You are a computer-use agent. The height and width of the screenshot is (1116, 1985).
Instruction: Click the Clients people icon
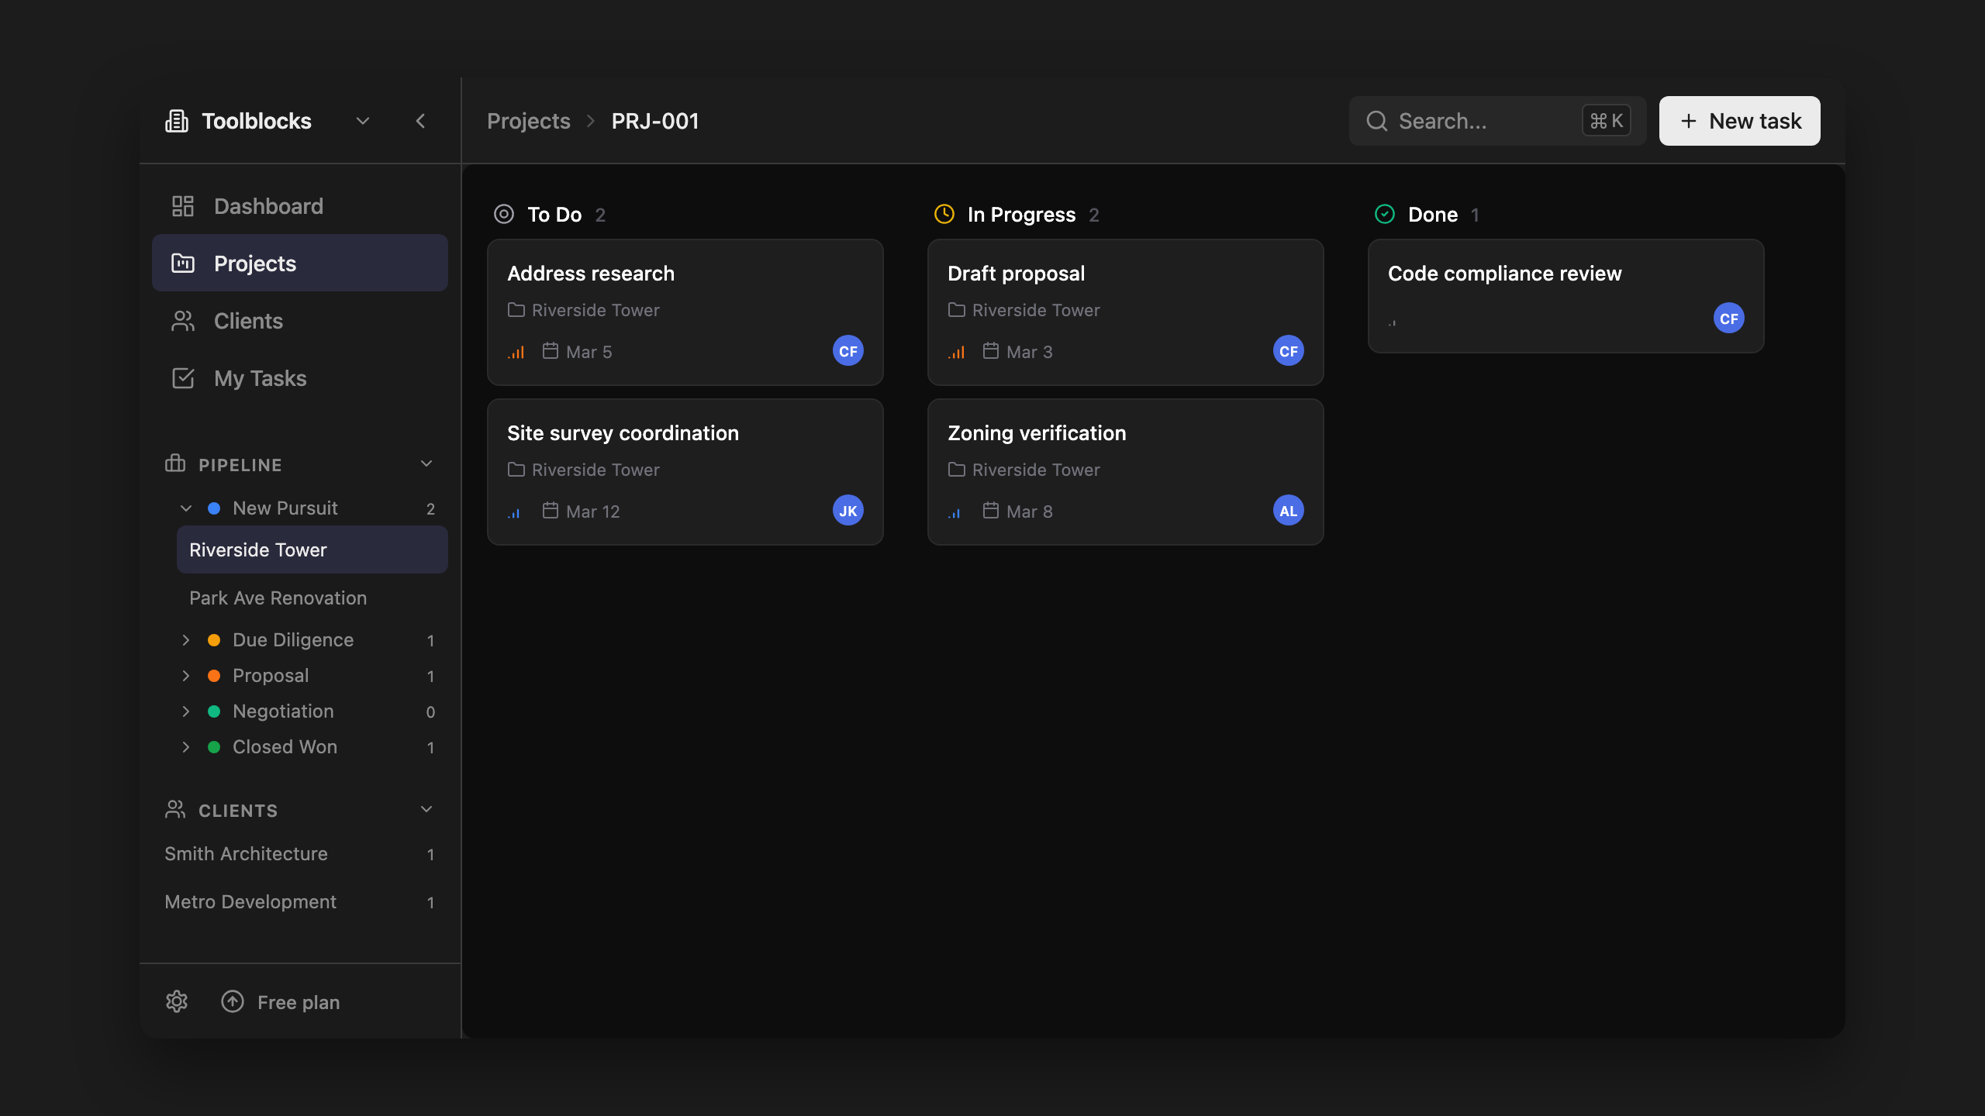point(183,320)
